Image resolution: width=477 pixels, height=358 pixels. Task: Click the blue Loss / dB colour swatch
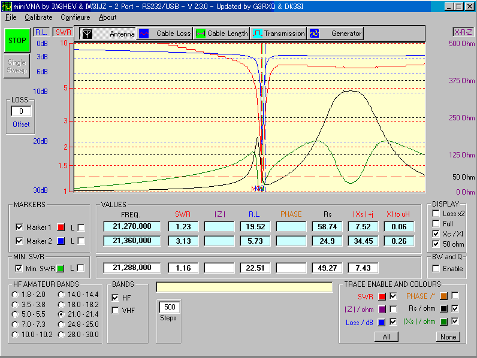pos(382,321)
